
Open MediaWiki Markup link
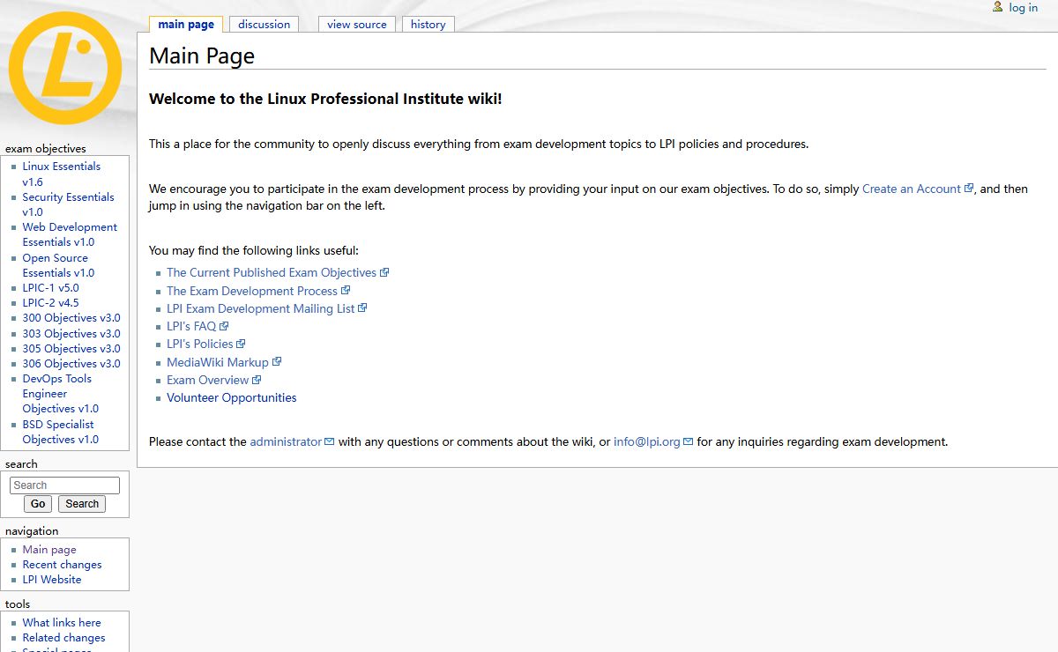(218, 362)
